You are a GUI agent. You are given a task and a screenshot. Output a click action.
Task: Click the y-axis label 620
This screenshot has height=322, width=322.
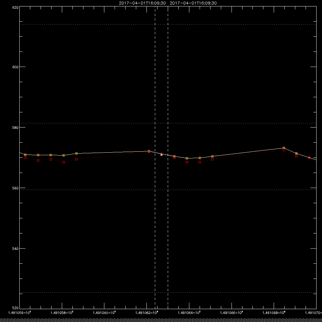(x=15, y=7)
